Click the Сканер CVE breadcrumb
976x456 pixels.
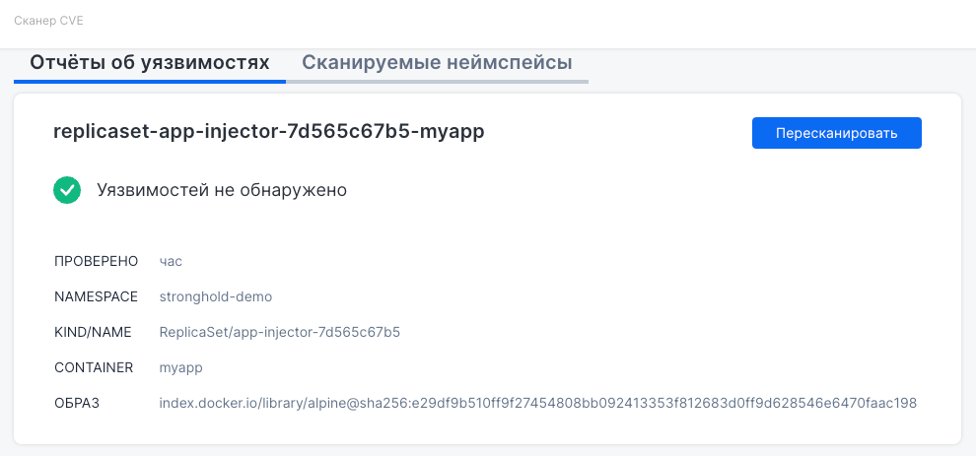[48, 20]
